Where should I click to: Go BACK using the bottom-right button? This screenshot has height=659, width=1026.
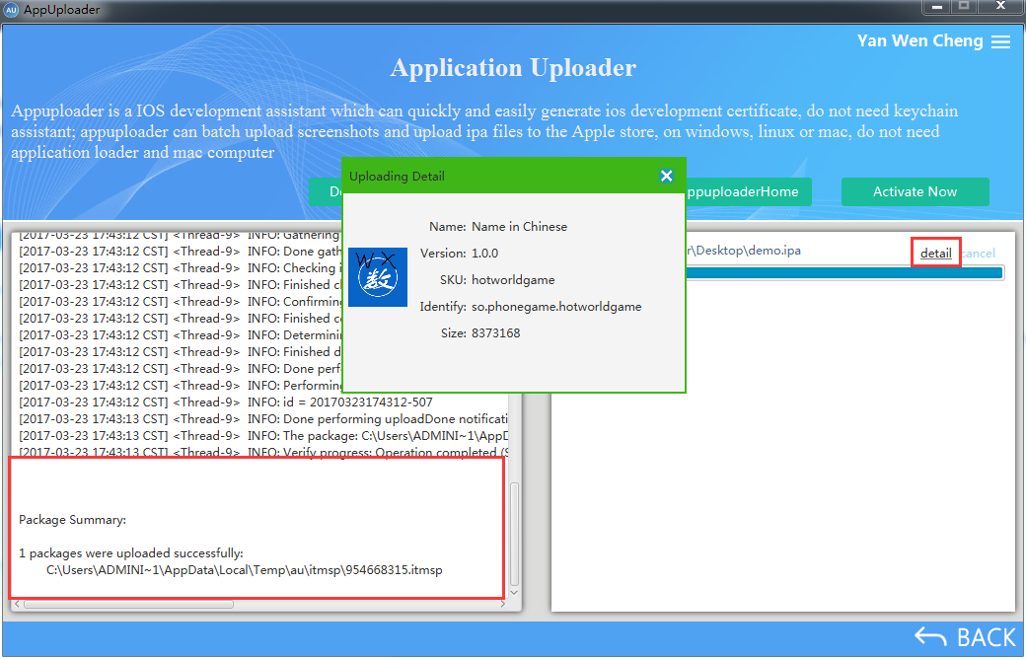pyautogui.click(x=965, y=636)
